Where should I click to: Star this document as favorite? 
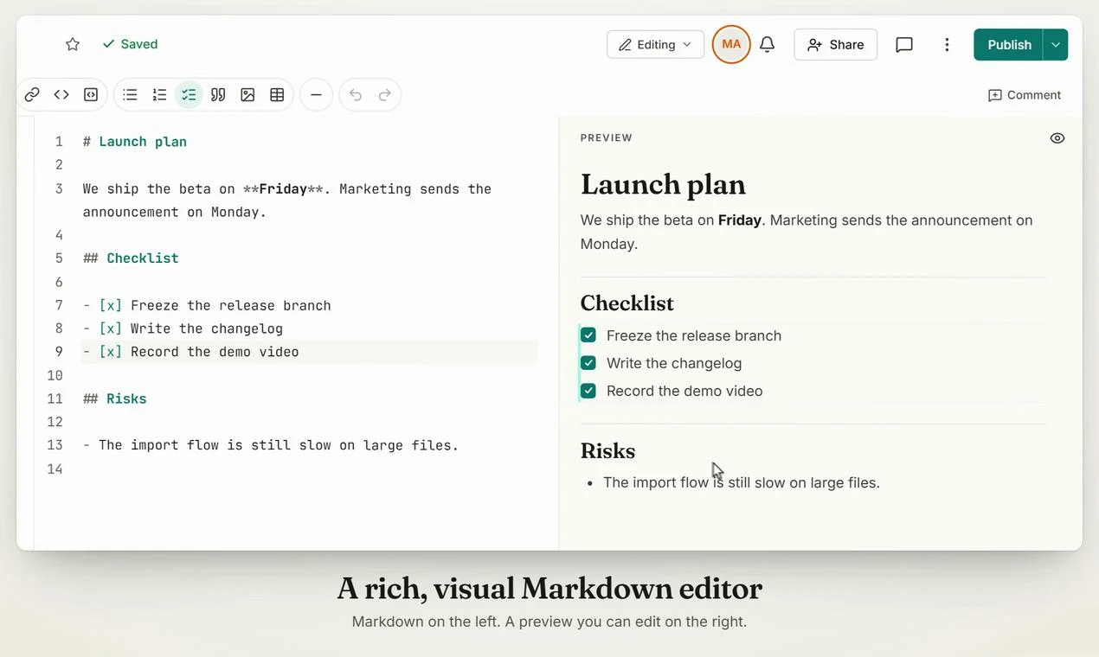[x=73, y=44]
